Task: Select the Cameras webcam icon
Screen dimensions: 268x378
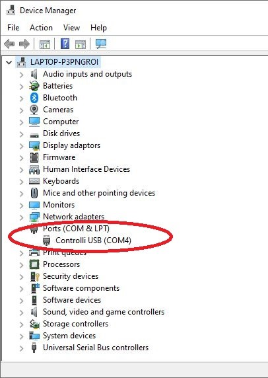Action: coord(34,110)
